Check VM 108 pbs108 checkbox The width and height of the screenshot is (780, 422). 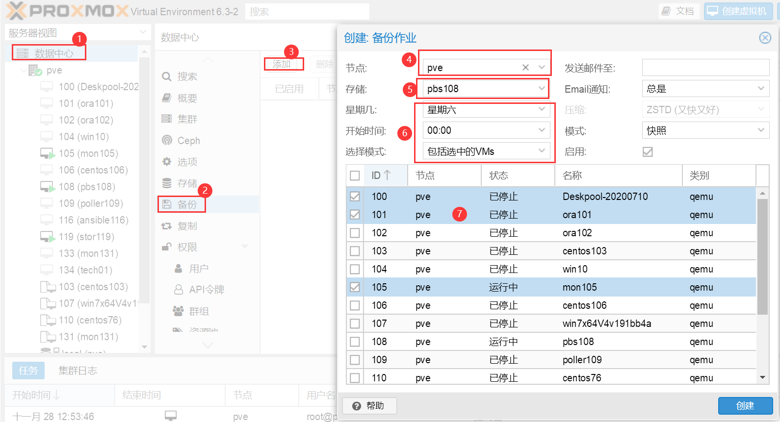point(355,342)
